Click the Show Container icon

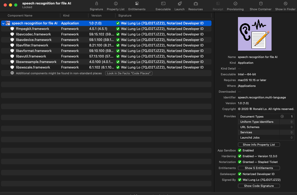click(261, 4)
